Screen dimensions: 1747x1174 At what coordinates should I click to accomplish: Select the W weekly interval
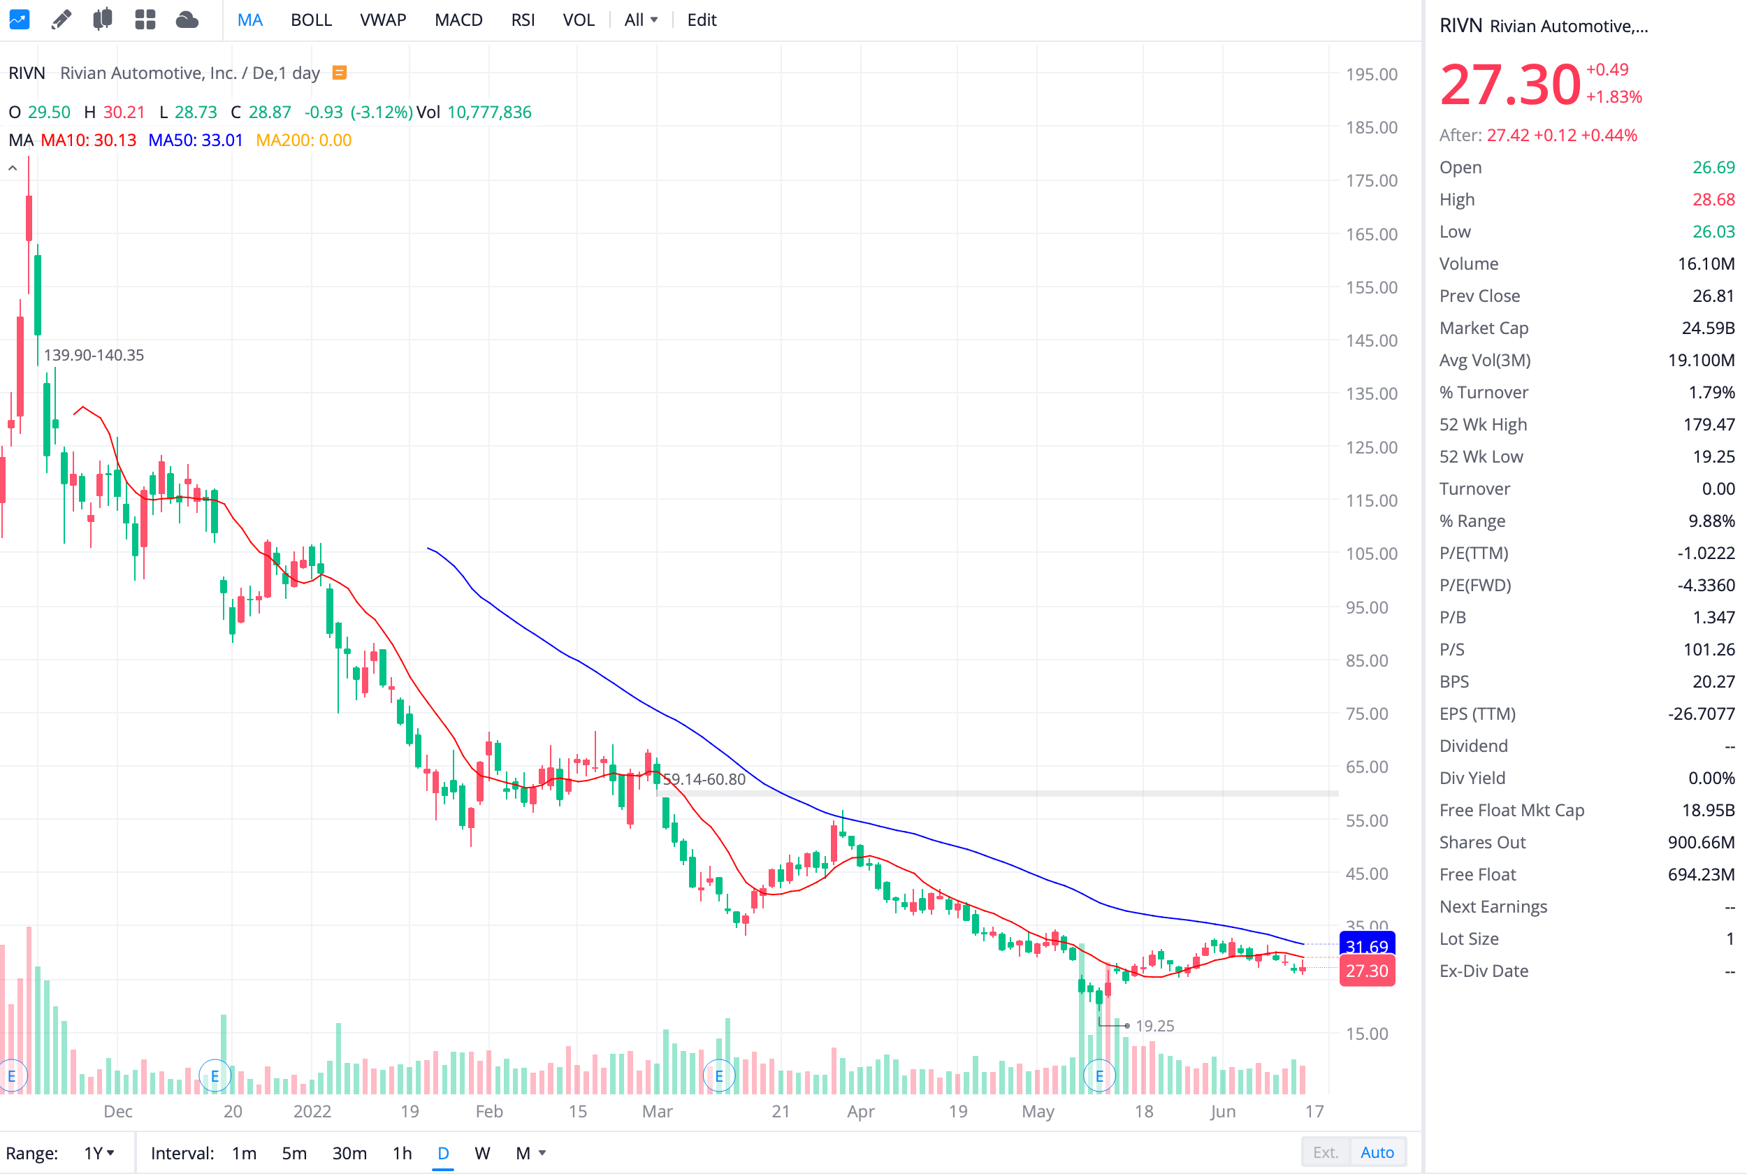[x=483, y=1153]
